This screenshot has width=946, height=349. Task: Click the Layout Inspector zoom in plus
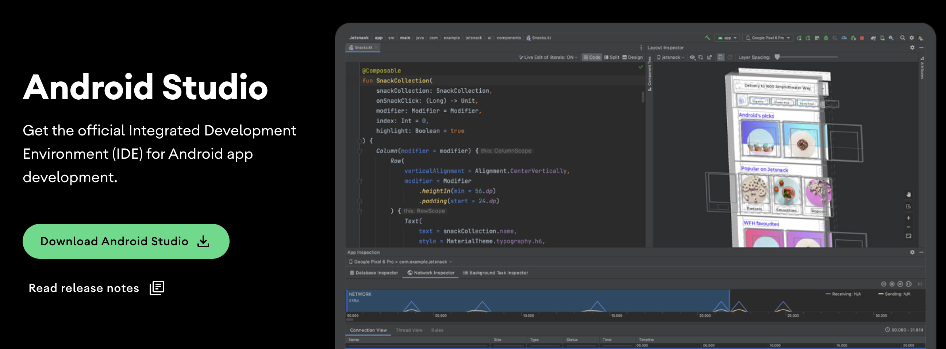(x=908, y=218)
